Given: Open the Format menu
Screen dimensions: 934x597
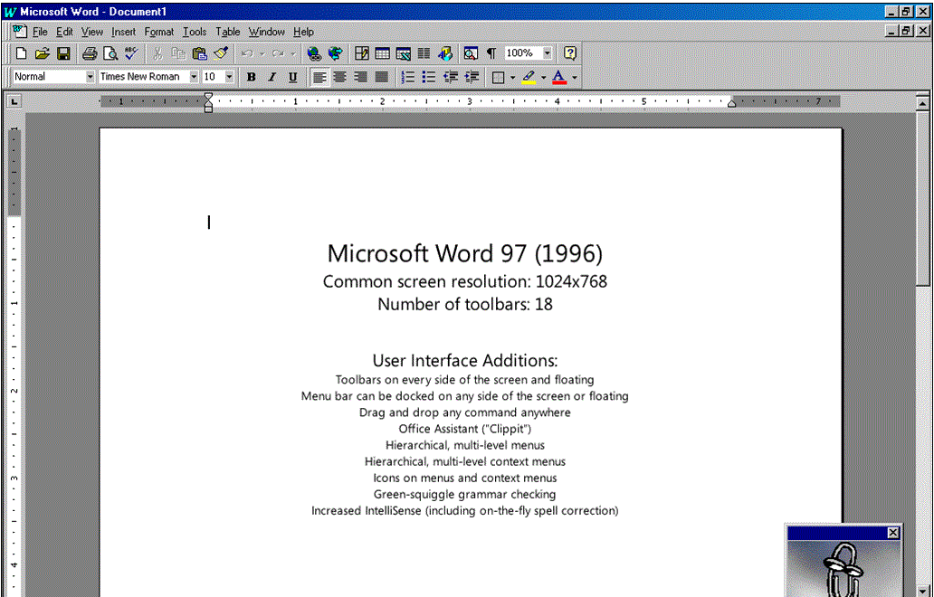Looking at the screenshot, I should pyautogui.click(x=159, y=32).
